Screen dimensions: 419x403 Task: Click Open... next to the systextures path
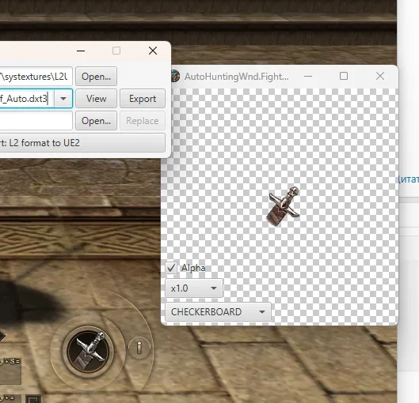(96, 77)
